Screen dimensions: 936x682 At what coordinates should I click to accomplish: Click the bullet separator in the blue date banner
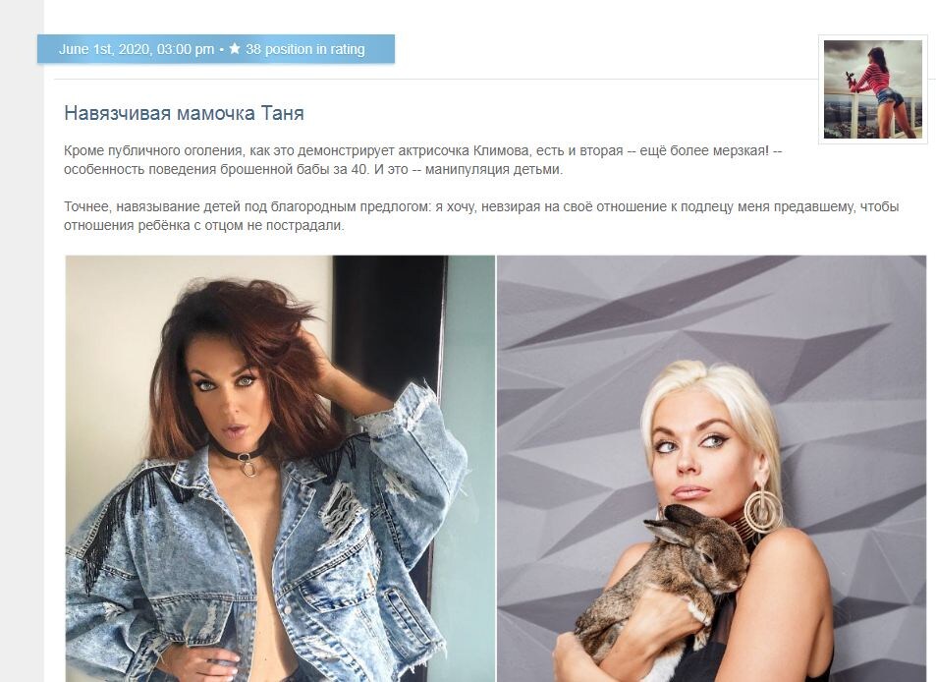(x=221, y=49)
